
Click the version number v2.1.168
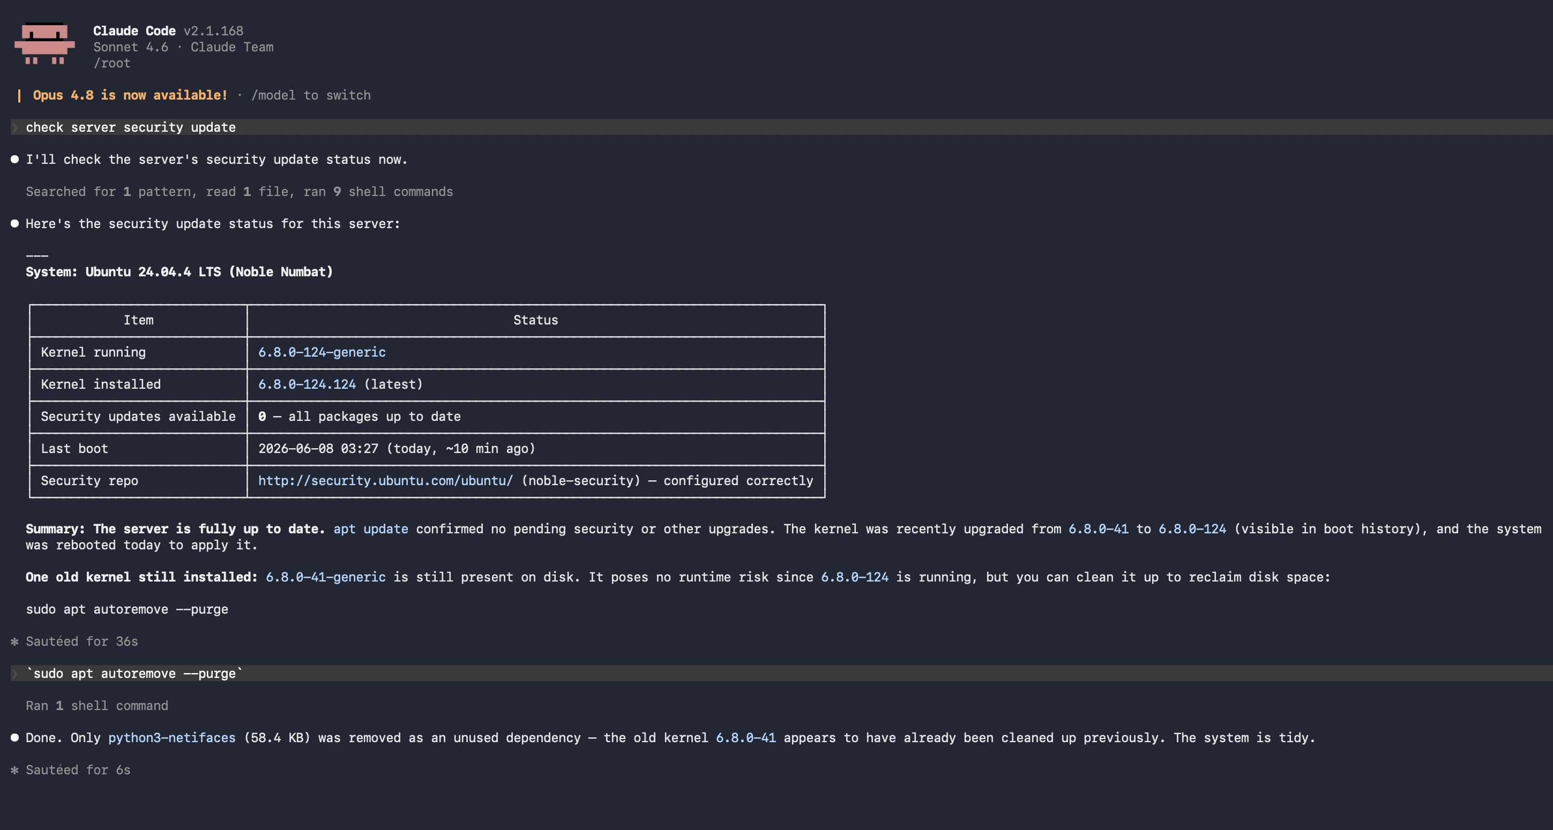click(213, 31)
